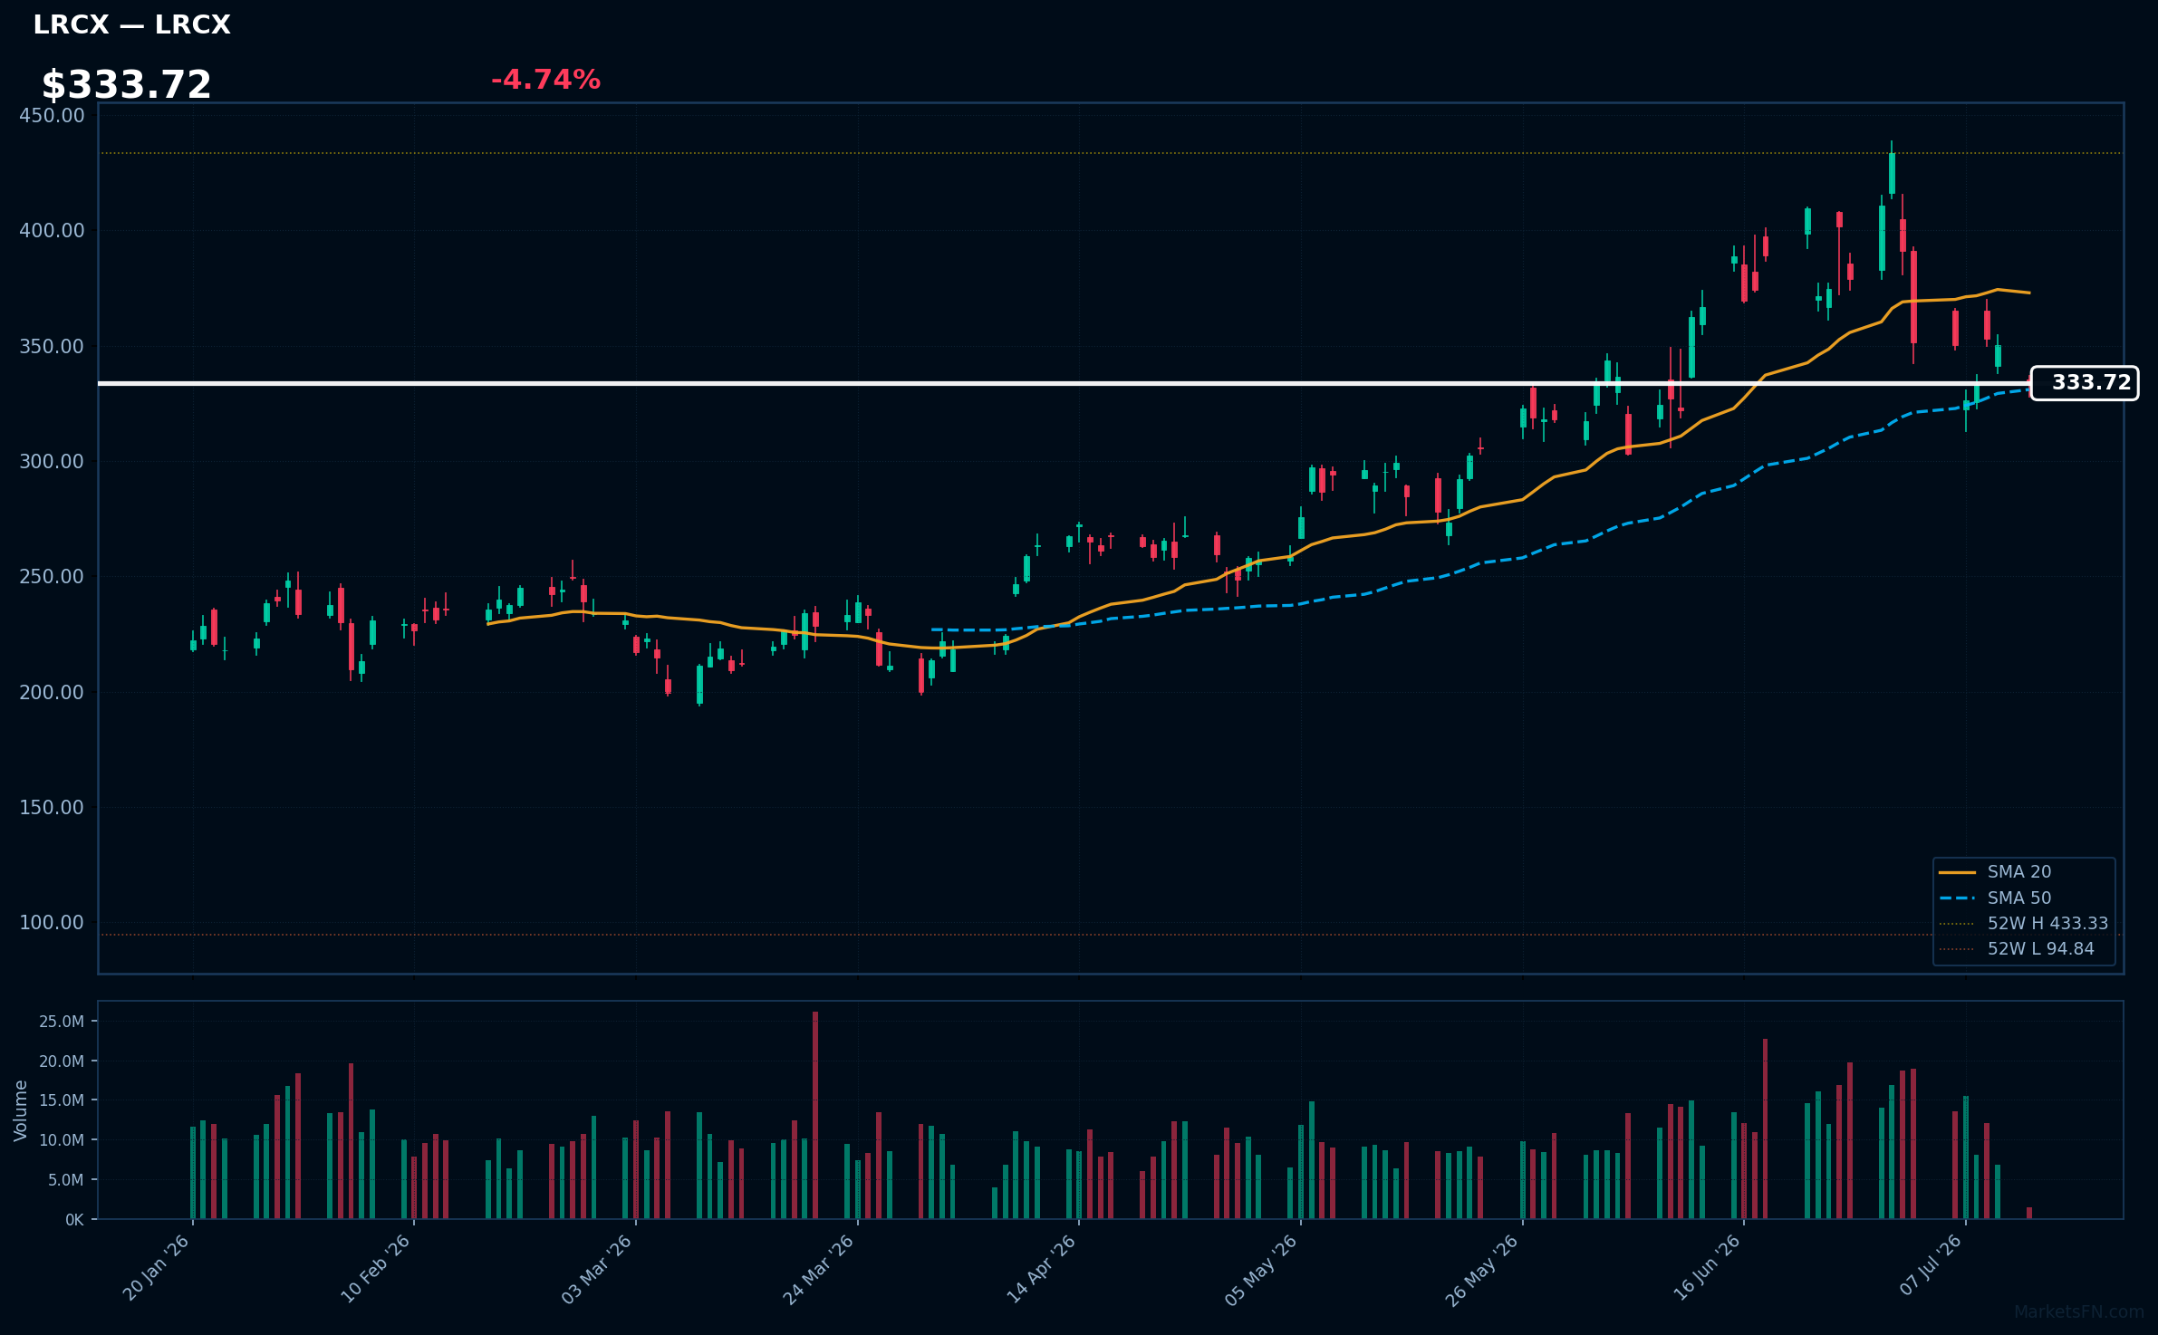Click the 333.72 current price tag
Image resolution: width=2158 pixels, height=1335 pixels.
(2085, 383)
